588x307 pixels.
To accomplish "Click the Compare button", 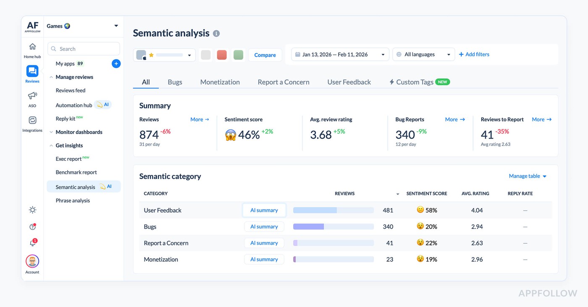I will click(x=265, y=55).
